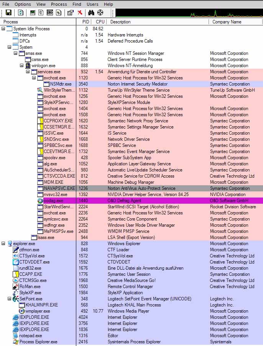Click the 'Rocket Division Software' company name

click(x=233, y=207)
